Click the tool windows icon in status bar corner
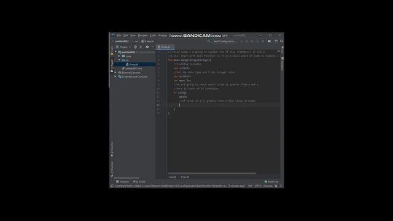 coord(112,186)
